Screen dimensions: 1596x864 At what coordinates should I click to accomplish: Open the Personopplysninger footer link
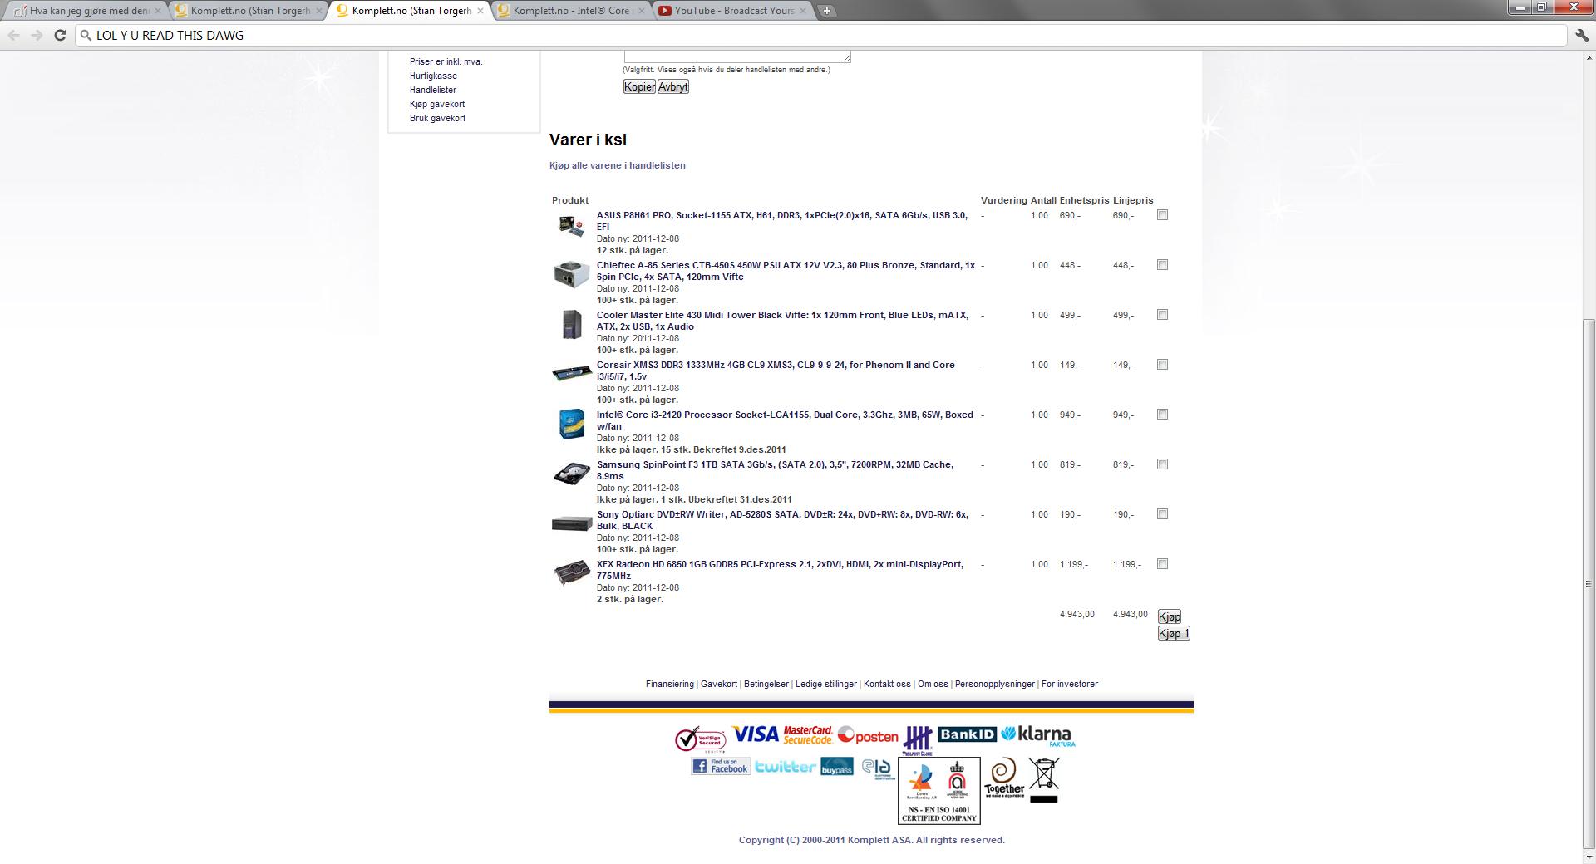point(995,684)
